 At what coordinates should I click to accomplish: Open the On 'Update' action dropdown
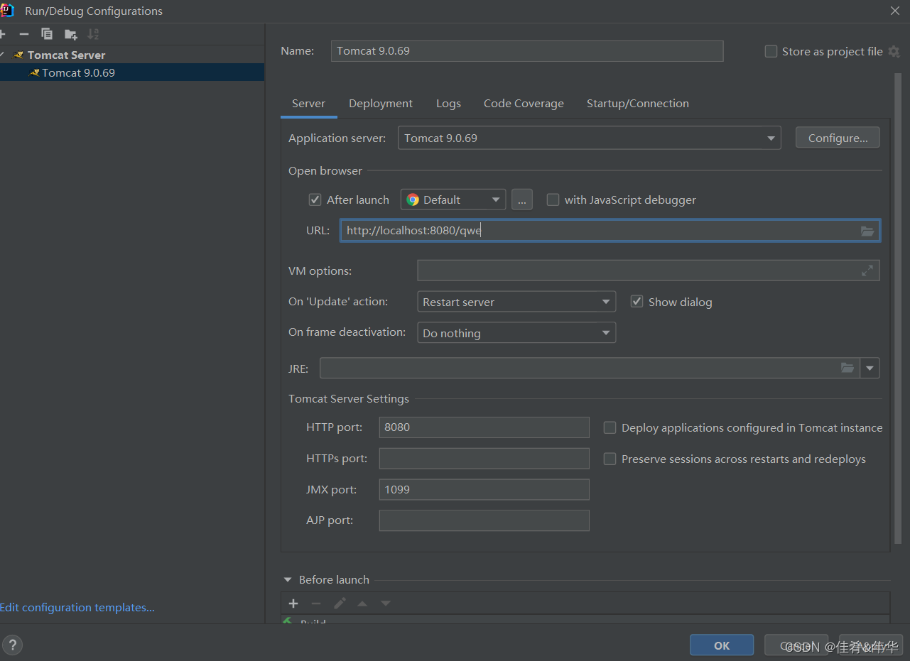516,302
